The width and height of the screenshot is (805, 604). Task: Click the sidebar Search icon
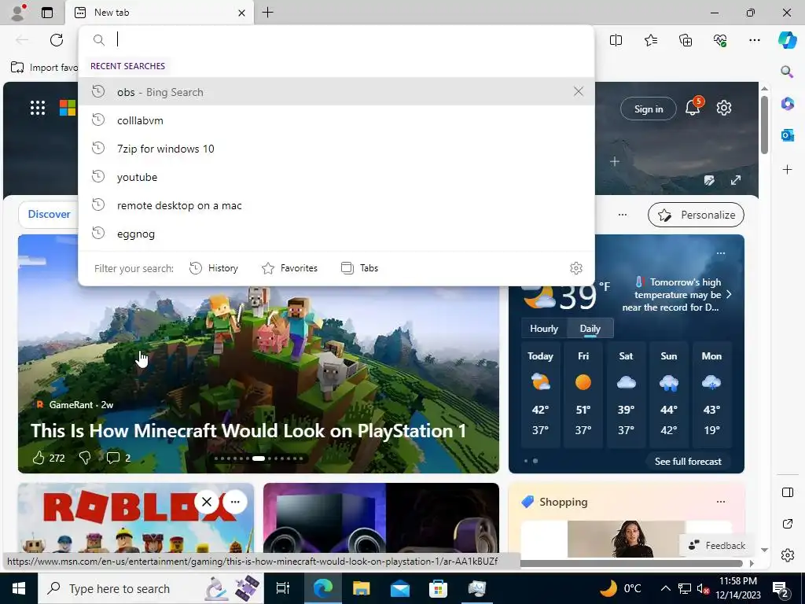(787, 72)
